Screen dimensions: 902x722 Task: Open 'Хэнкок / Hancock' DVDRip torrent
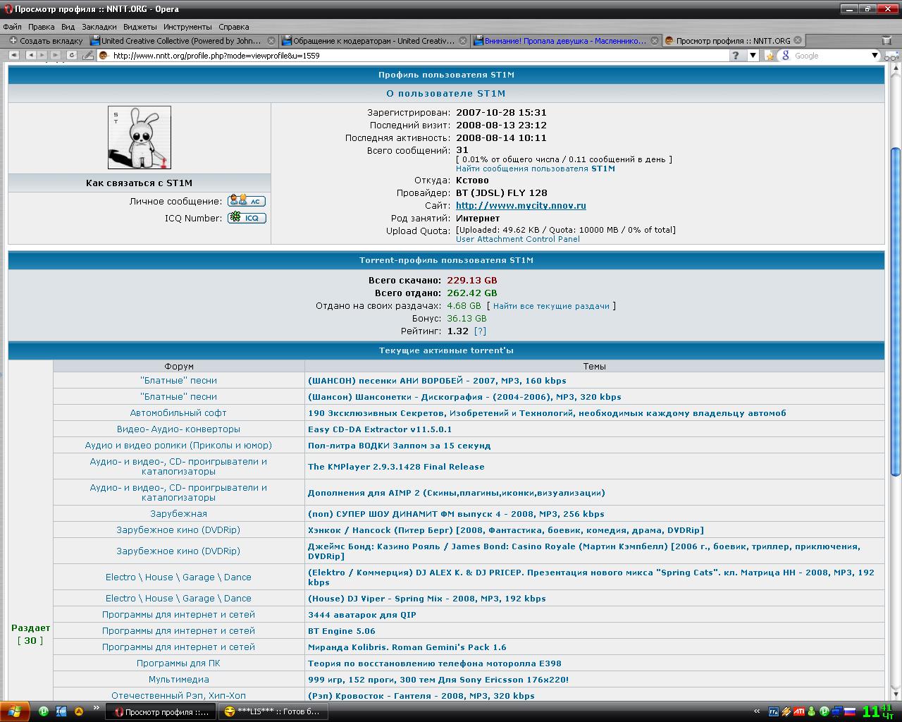coord(505,530)
